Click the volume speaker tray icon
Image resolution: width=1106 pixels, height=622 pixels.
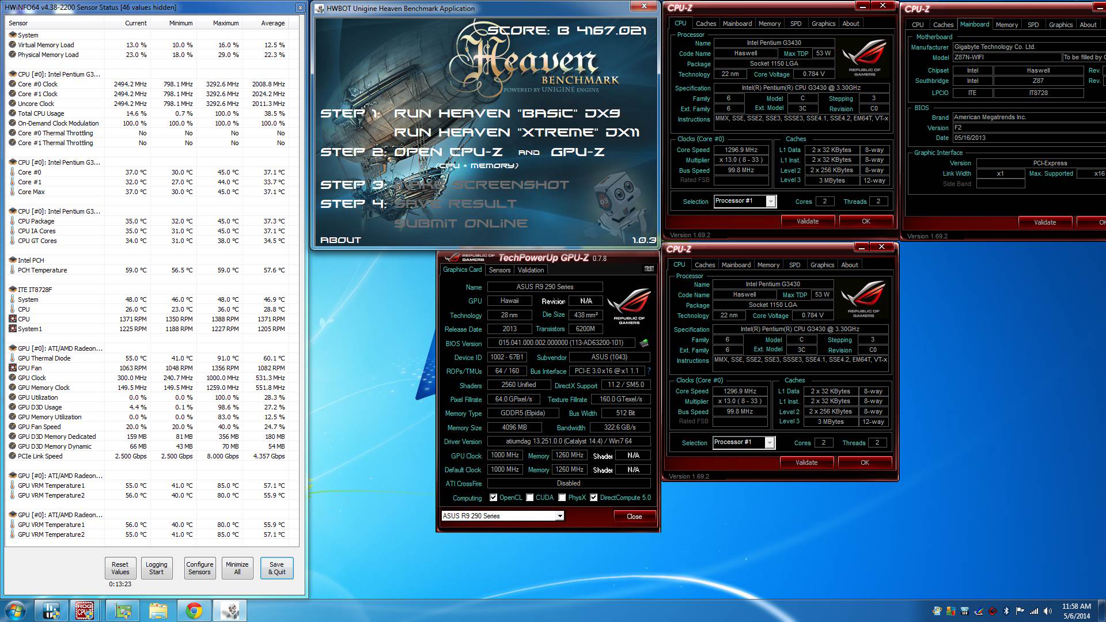pyautogui.click(x=1048, y=611)
